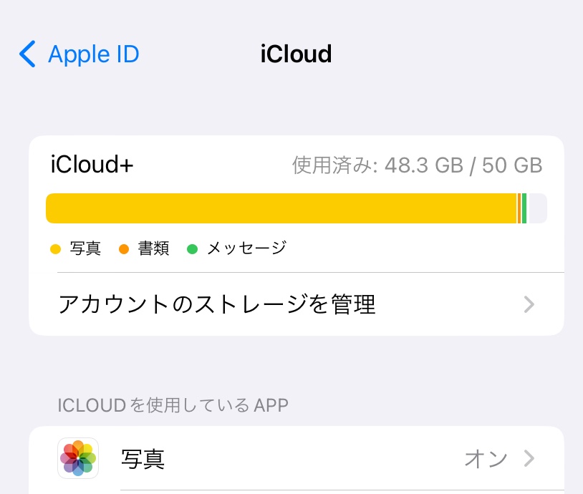Image resolution: width=583 pixels, height=494 pixels.
Task: Tap chevron on the 写真 app row
Action: pos(529,459)
